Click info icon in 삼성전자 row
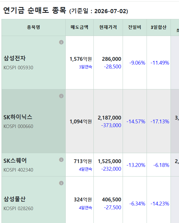179x223 pixels. 61,42
